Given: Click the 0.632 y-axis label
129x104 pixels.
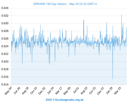Looking at the screenshot, I should [x=5, y=16].
